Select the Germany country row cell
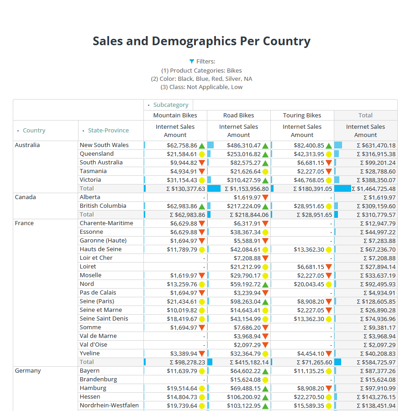This screenshot has height=411, width=411. (x=28, y=371)
